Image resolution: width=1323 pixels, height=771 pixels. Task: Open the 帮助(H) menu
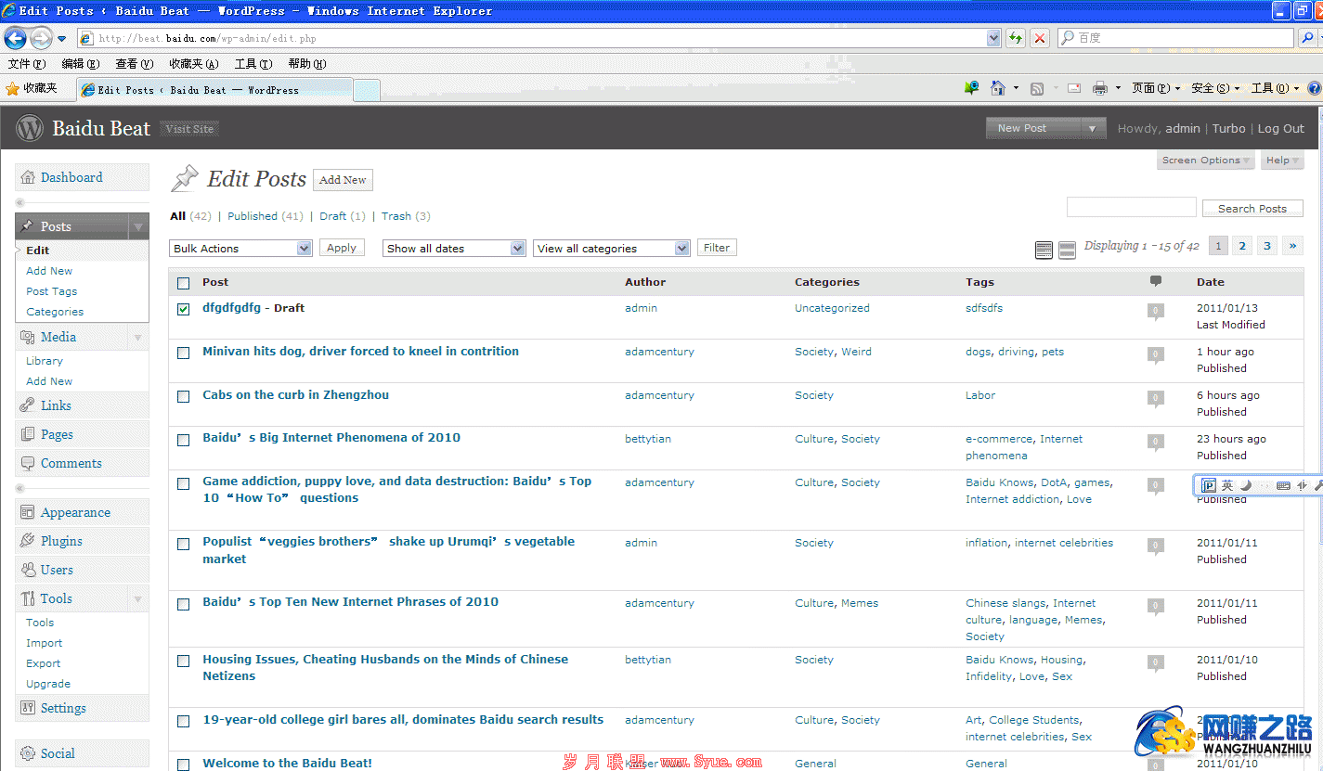coord(306,64)
